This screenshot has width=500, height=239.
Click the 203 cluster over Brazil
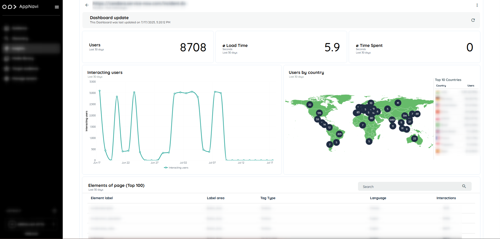tap(339, 134)
